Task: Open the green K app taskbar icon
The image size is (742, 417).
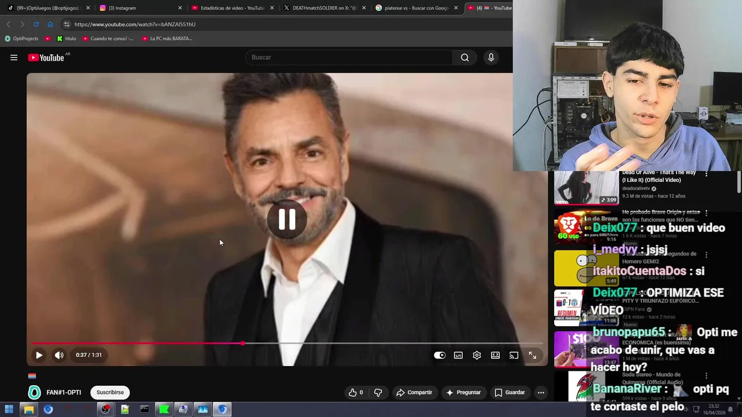Action: click(x=164, y=409)
